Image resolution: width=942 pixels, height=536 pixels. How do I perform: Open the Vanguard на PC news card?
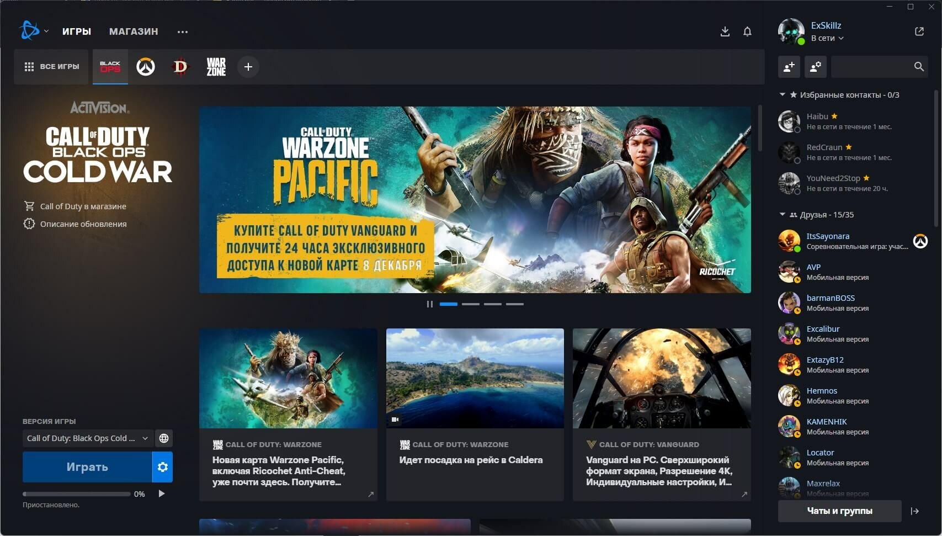click(662, 415)
